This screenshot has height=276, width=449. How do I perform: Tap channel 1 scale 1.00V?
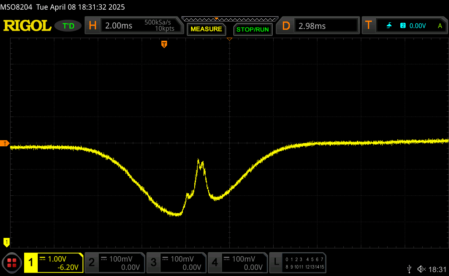(57, 259)
